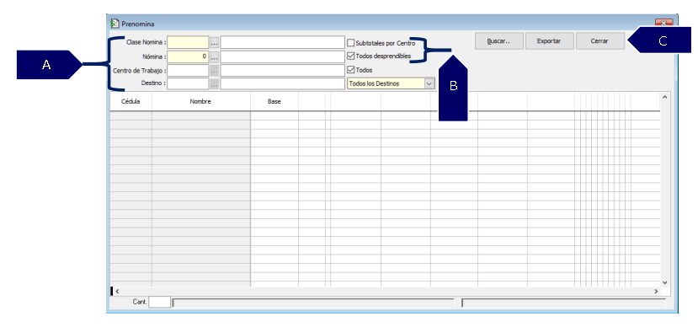698x327 pixels.
Task: Toggle the Todos checkbox
Action: click(351, 70)
